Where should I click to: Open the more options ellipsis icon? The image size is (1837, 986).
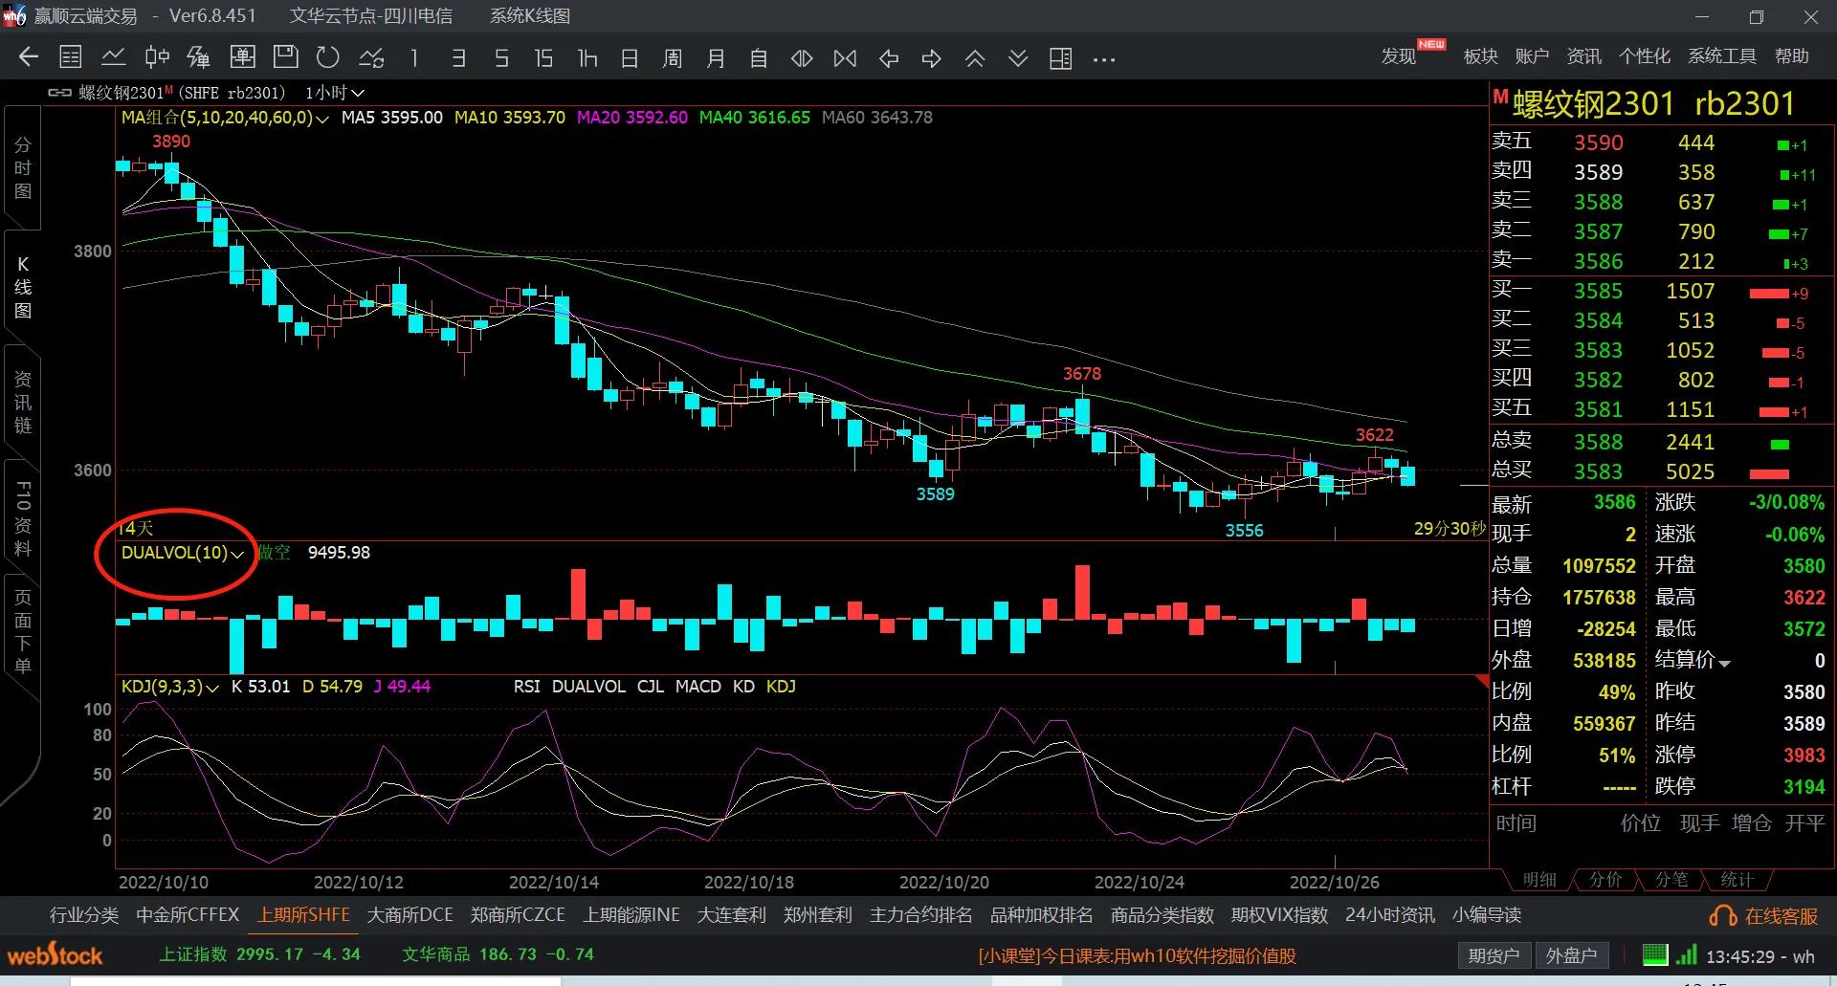[1104, 58]
